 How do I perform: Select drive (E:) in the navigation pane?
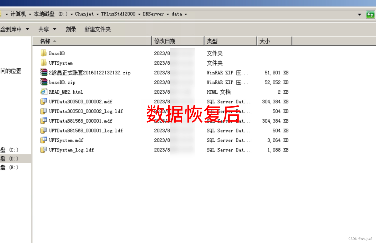click(x=9, y=167)
